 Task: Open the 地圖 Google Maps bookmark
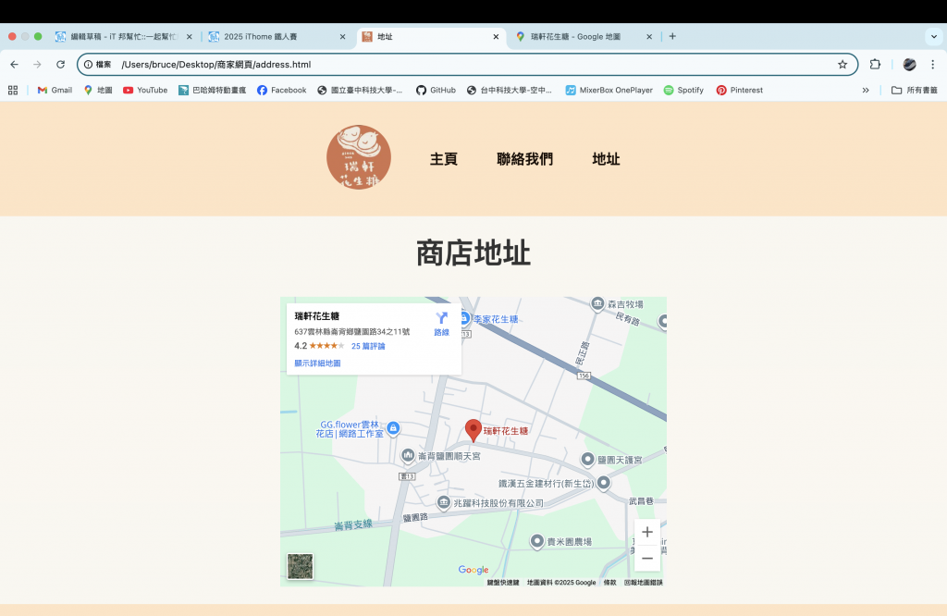pyautogui.click(x=98, y=90)
